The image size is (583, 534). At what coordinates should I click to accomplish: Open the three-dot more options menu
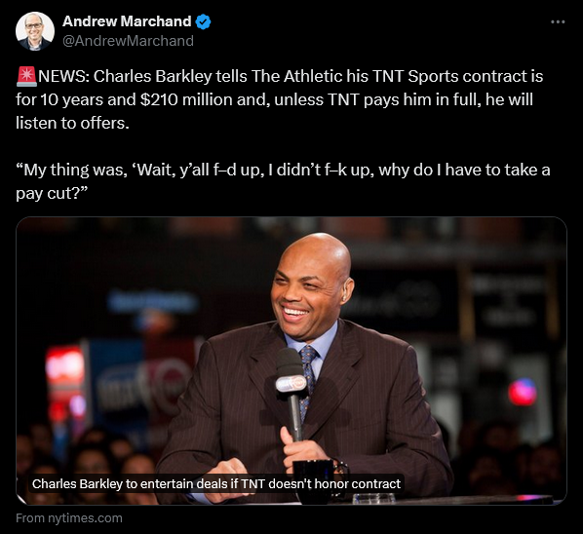click(x=558, y=21)
